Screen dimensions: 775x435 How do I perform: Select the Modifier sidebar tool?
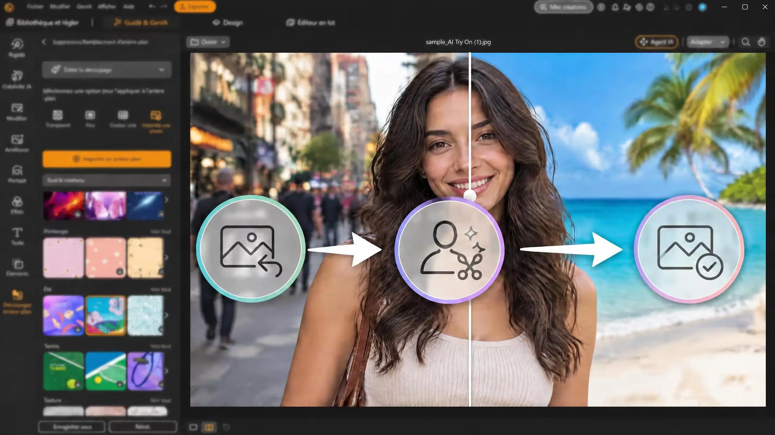(17, 111)
